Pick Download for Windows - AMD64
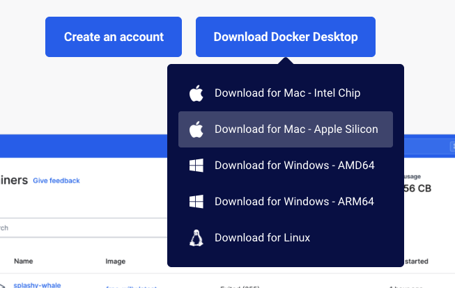The height and width of the screenshot is (288, 455). click(x=286, y=166)
